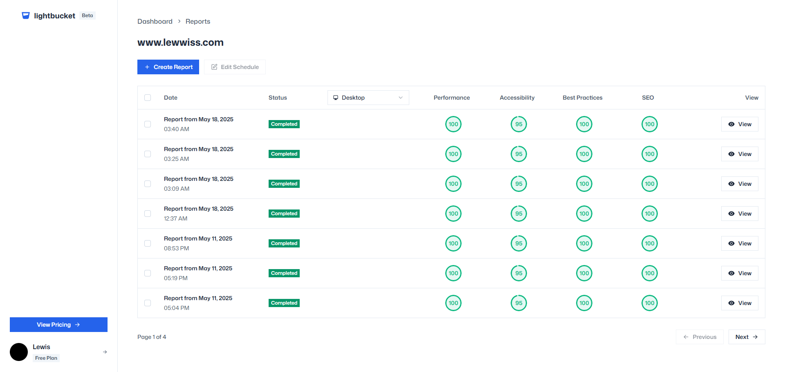Image resolution: width=785 pixels, height=372 pixels.
Task: Click SEO score of 03:40 AM report
Action: point(650,124)
